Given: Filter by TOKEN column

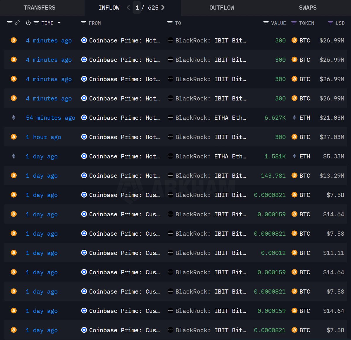Looking at the screenshot, I should (294, 23).
